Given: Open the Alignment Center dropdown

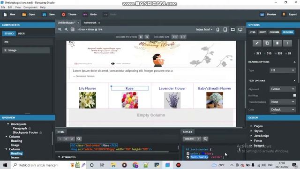Looking at the screenshot, I should tap(283, 89).
